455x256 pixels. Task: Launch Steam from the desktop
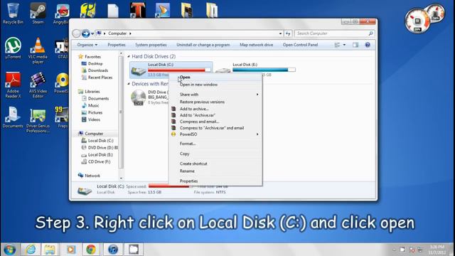tap(38, 13)
